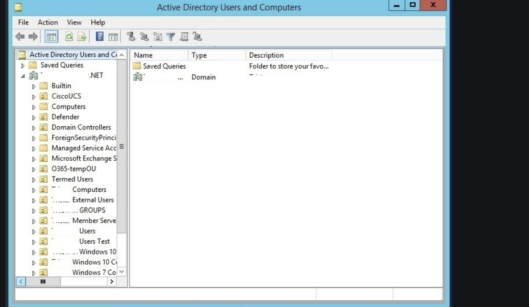Click the Saved Queries folder icon in list pane
The height and width of the screenshot is (307, 529).
pos(137,66)
